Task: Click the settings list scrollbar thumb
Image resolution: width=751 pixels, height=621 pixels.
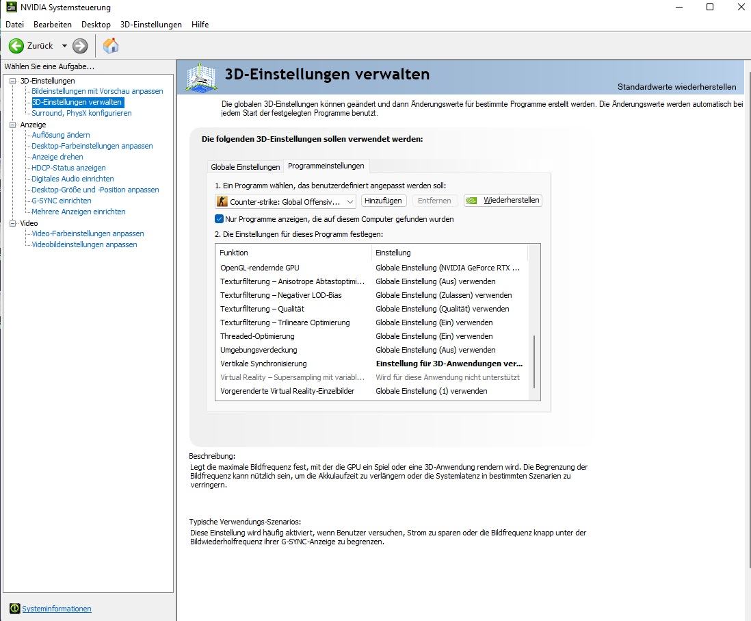Action: (534, 362)
